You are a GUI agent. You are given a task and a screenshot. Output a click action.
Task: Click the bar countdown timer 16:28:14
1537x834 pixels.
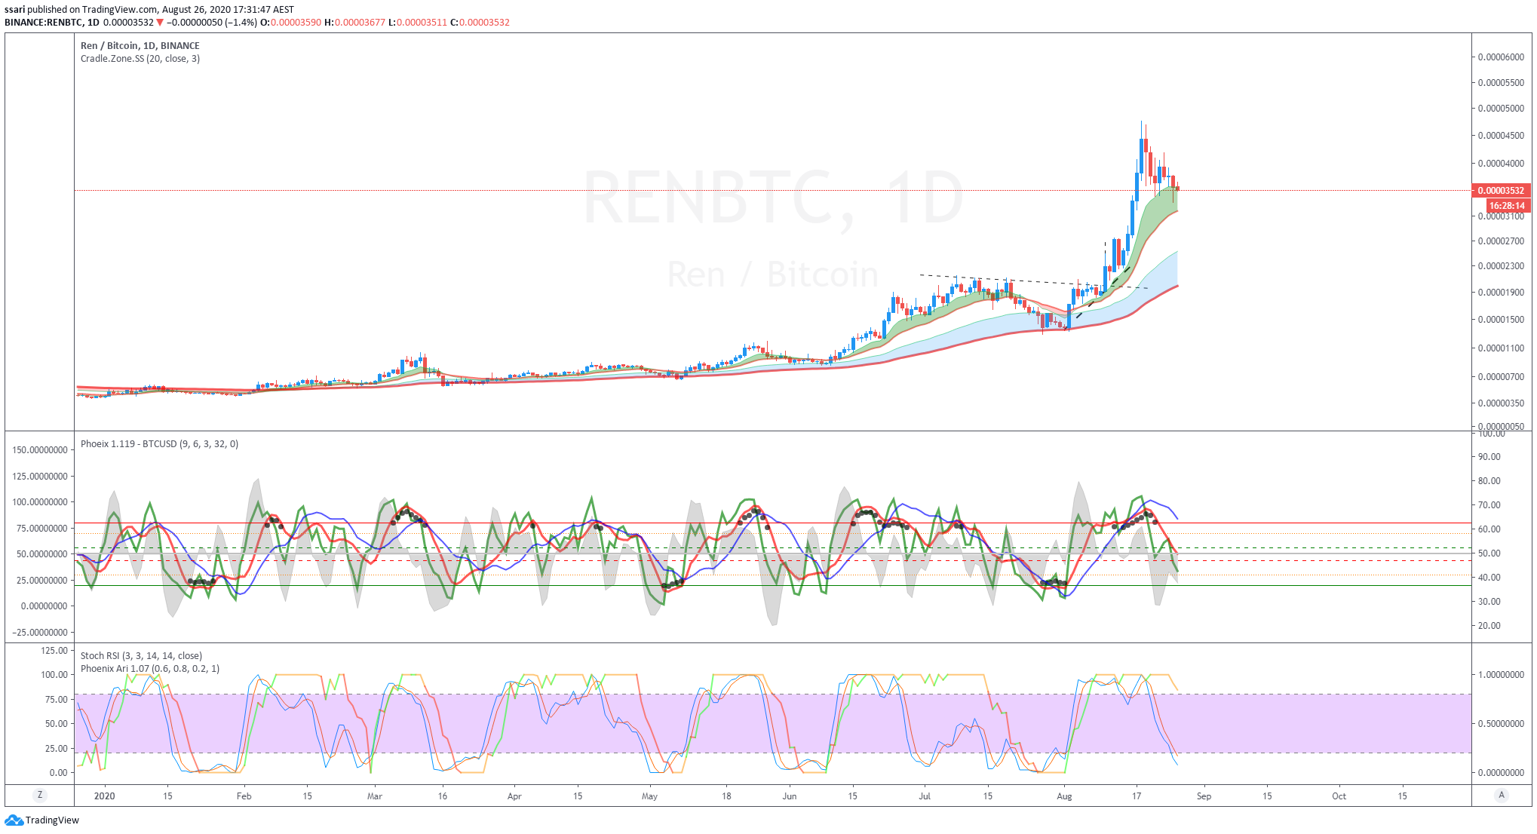point(1508,206)
